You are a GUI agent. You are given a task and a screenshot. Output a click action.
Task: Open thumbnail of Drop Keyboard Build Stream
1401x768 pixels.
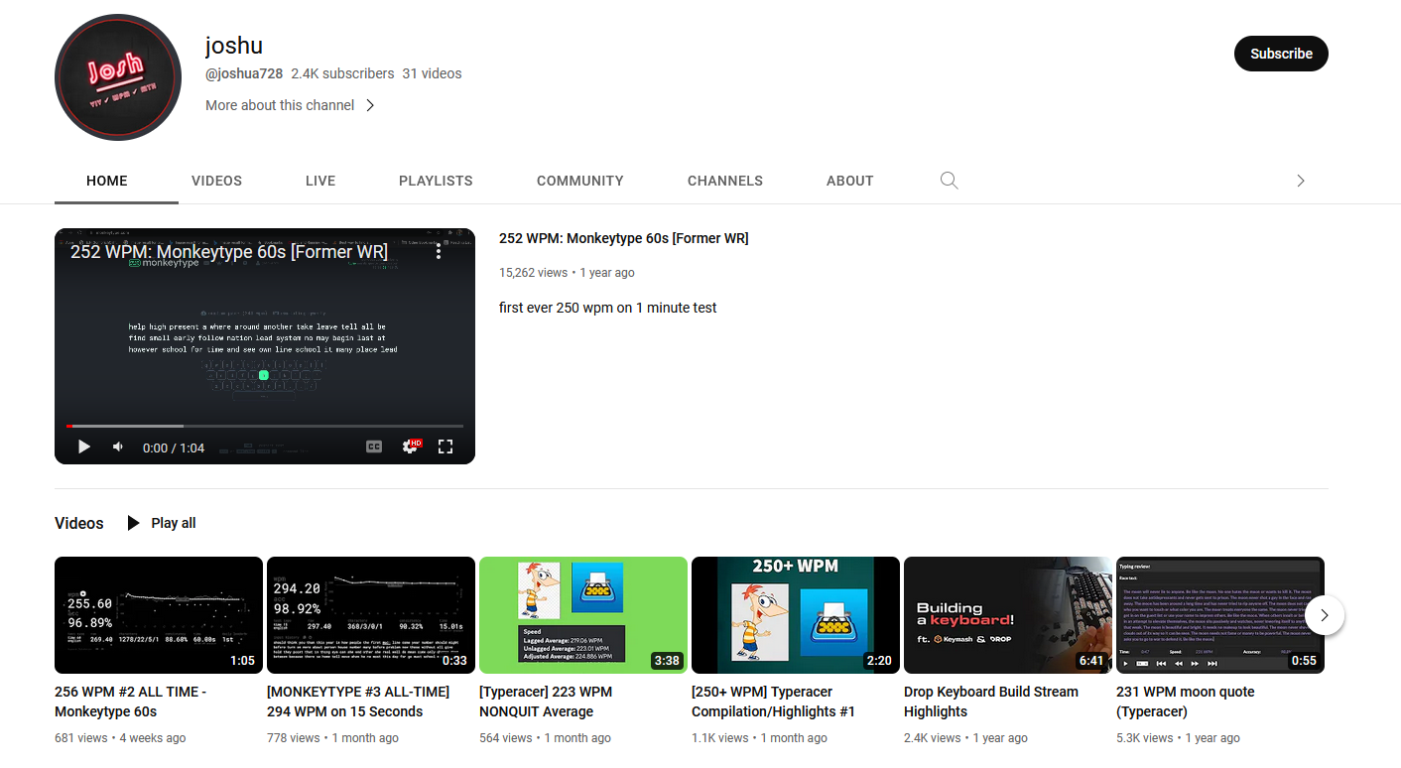pyautogui.click(x=1008, y=615)
